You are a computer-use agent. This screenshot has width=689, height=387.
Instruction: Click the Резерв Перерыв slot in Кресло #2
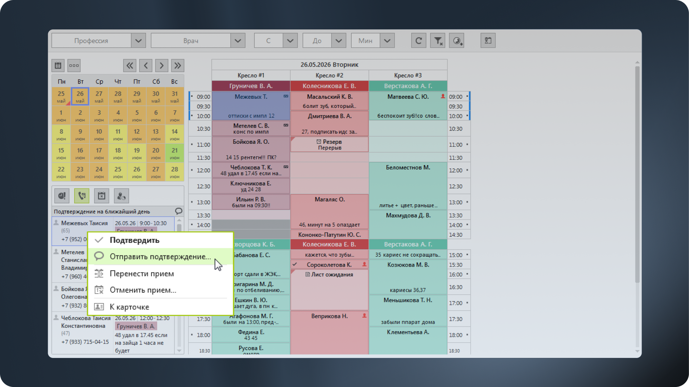[x=329, y=144]
